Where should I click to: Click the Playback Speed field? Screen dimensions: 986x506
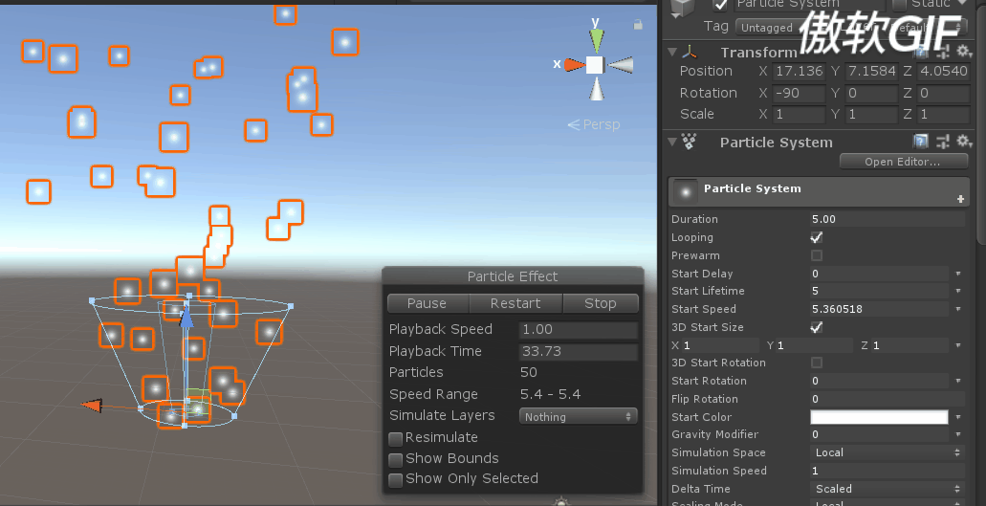(x=579, y=329)
